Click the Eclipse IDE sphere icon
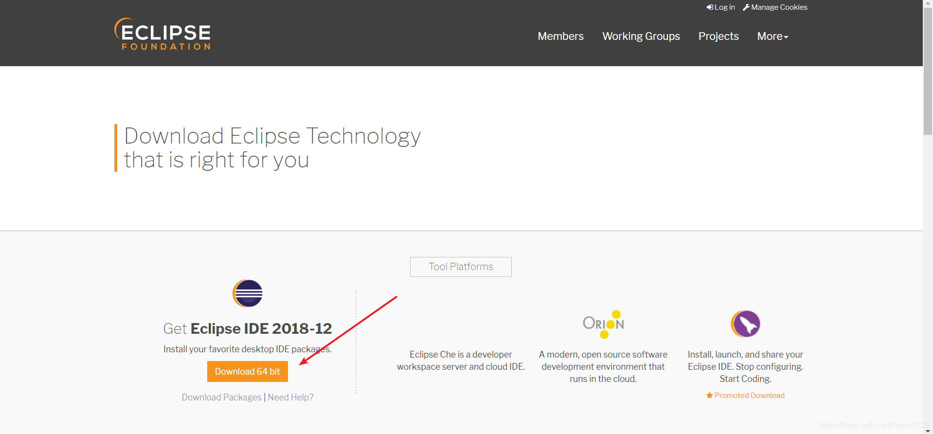Viewport: 933px width, 434px height. tap(248, 293)
